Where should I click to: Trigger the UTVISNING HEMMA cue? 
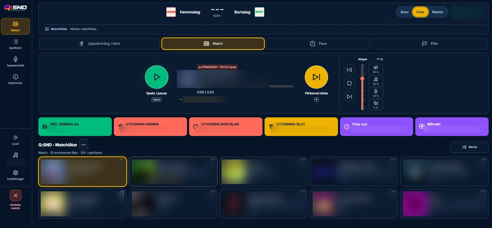pyautogui.click(x=150, y=127)
